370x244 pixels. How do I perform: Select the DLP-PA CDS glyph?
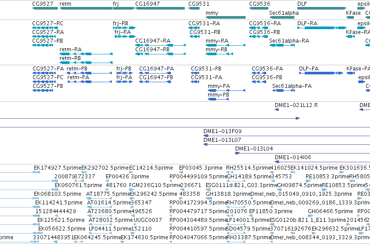click(x=321, y=73)
